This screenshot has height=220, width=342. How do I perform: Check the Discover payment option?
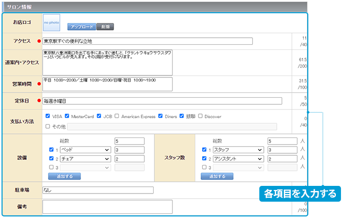point(200,116)
